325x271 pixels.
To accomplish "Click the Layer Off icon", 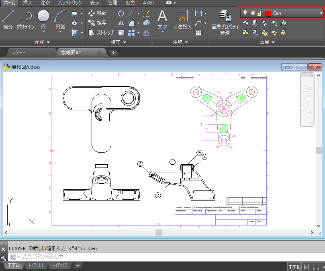I will click(x=245, y=23).
